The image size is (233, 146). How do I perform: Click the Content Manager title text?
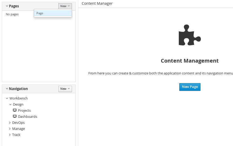(x=97, y=3)
